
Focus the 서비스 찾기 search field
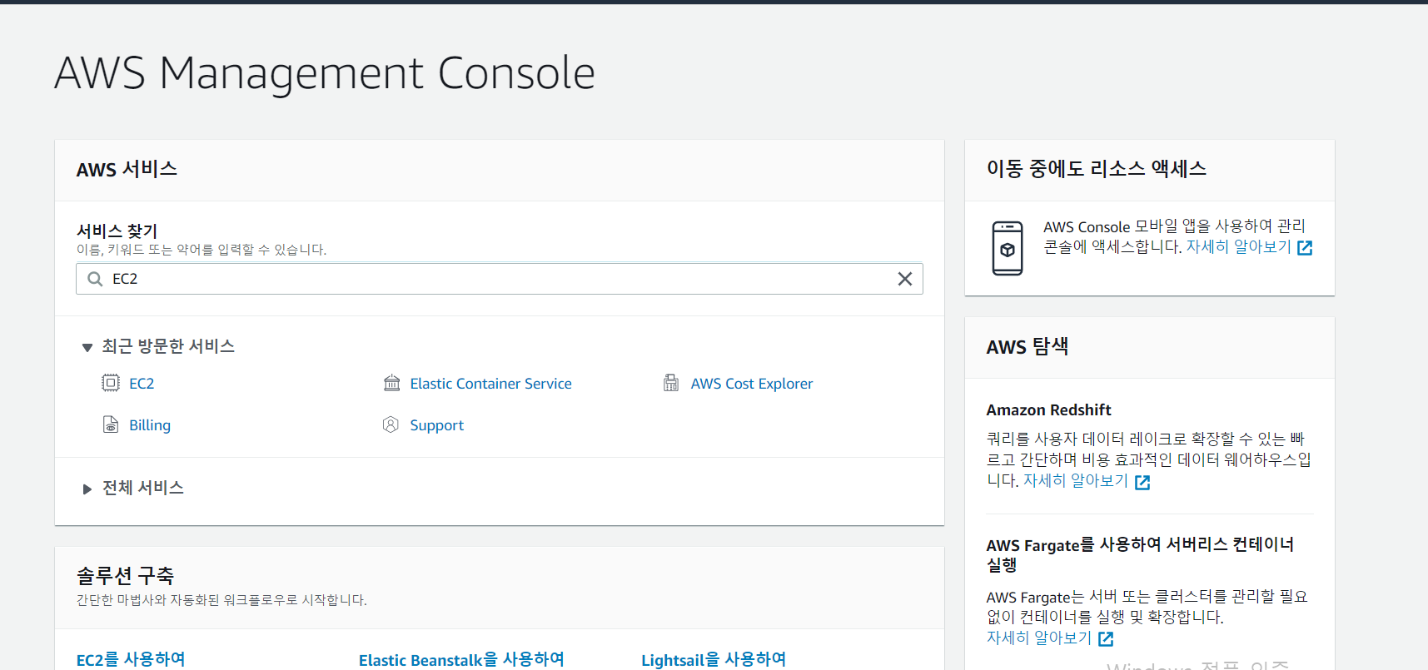pos(500,279)
